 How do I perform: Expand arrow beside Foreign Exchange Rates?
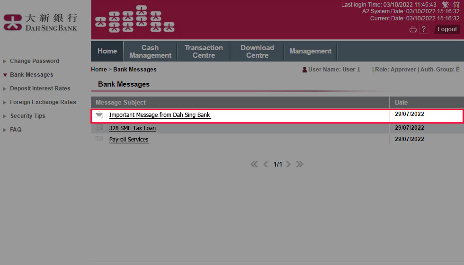tap(4, 102)
